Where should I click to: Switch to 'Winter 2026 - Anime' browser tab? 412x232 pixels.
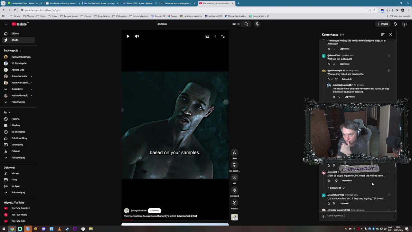(x=139, y=3)
